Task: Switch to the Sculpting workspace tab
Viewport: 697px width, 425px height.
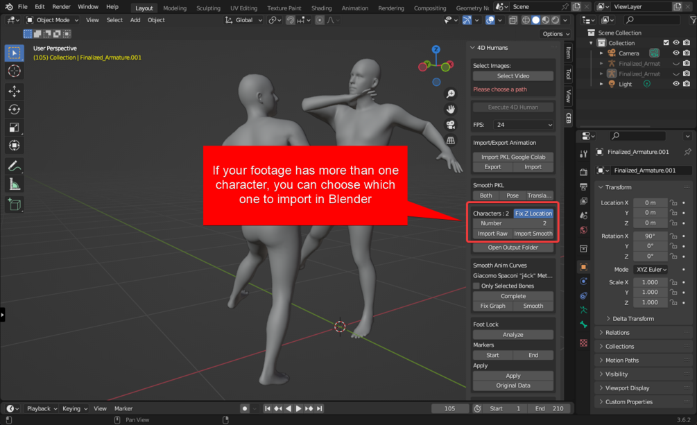Action: (208, 8)
